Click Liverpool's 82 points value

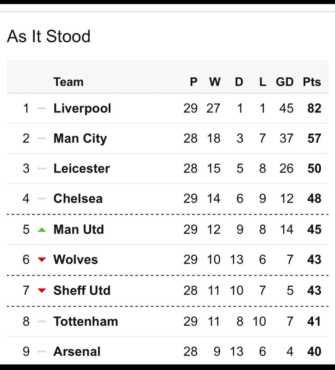click(x=314, y=109)
